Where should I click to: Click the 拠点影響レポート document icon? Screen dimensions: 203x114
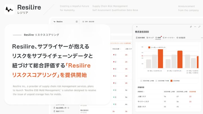pyautogui.click(x=54, y=108)
